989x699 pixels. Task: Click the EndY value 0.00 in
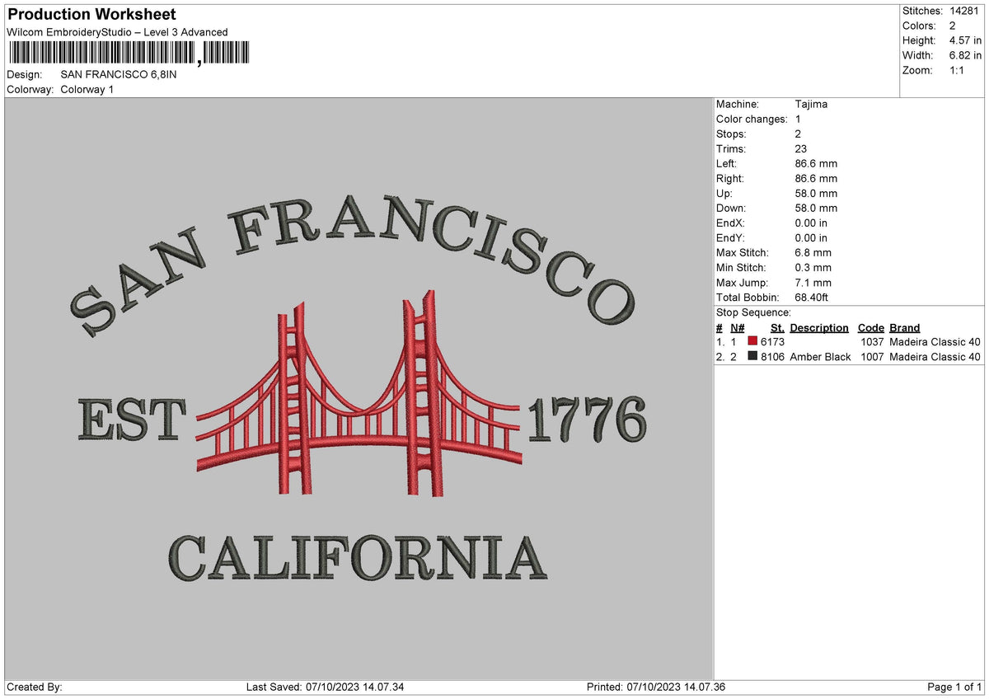click(811, 237)
